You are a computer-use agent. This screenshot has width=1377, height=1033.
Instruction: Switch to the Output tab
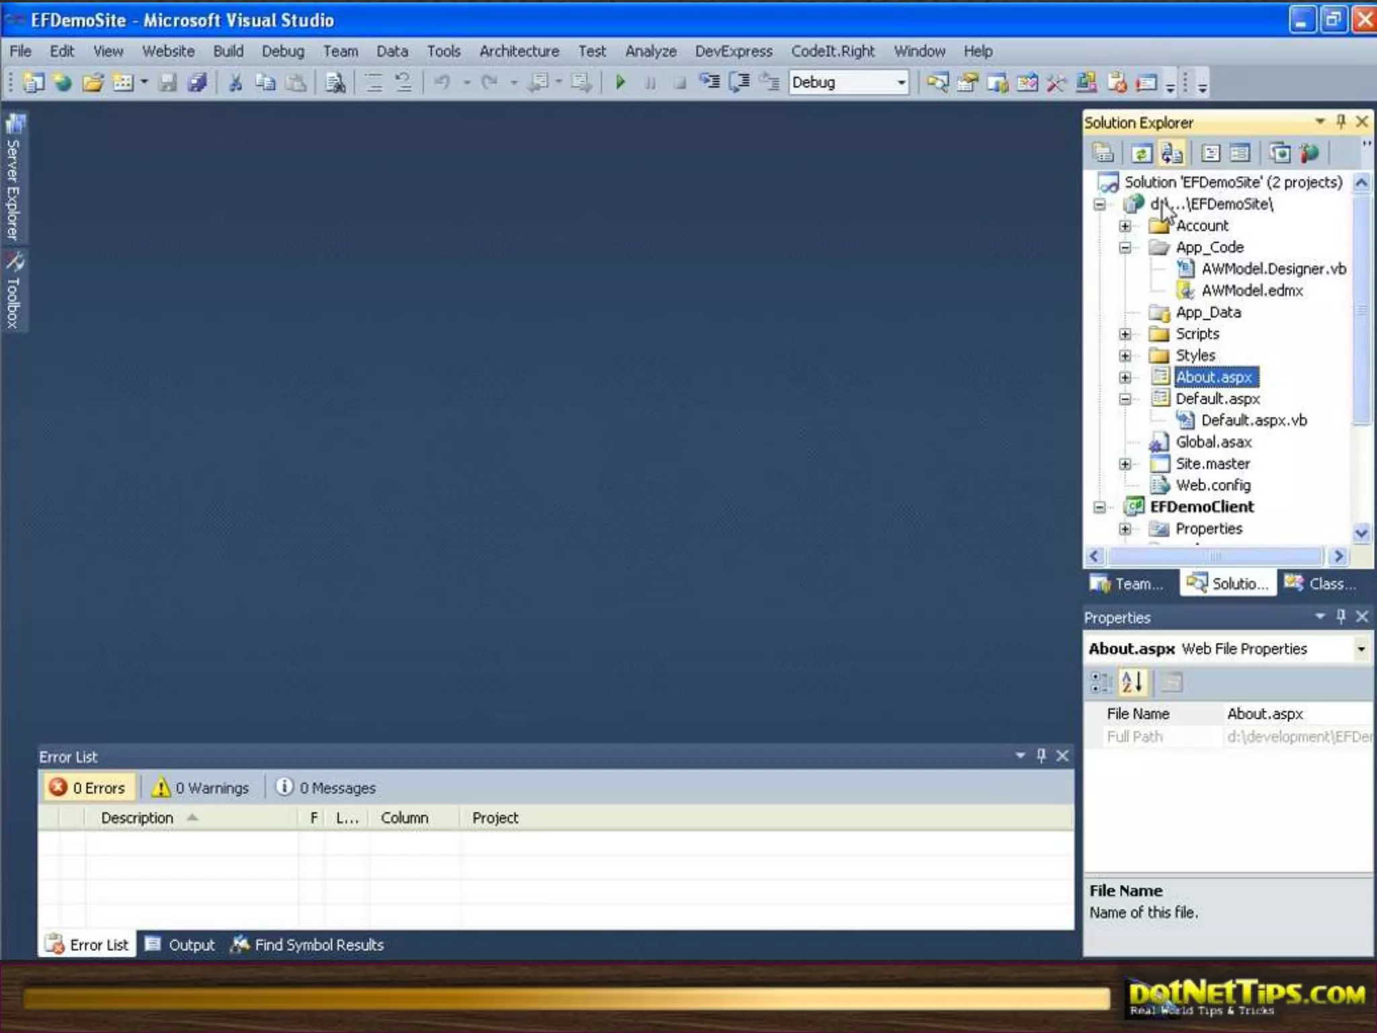180,945
